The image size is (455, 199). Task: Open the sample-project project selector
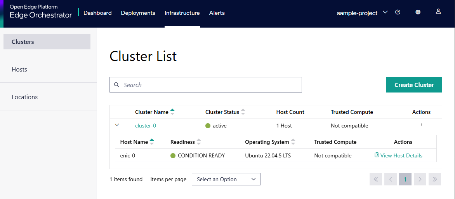(362, 13)
